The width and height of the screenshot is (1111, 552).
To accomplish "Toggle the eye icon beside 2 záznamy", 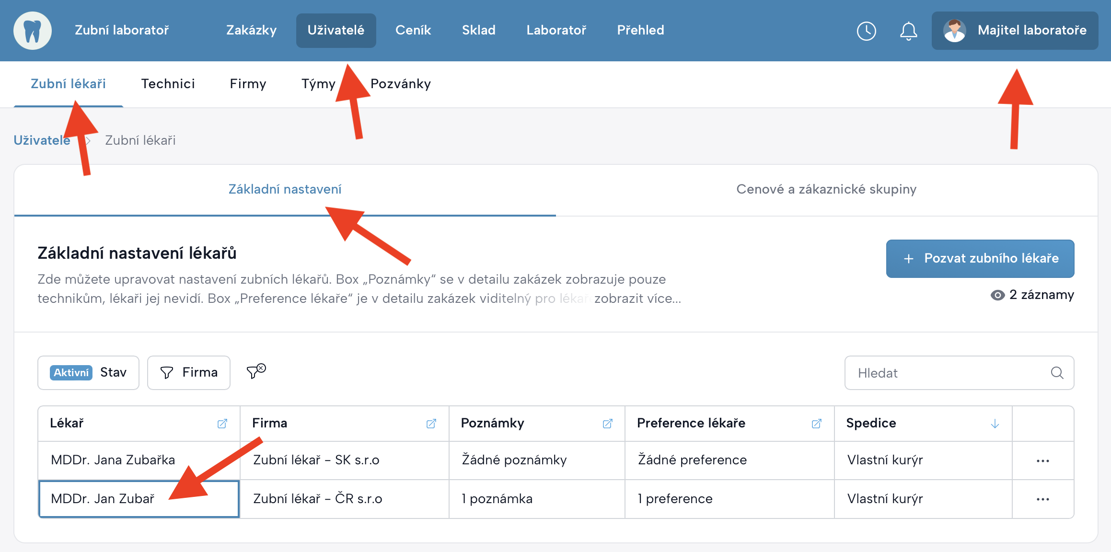I will pyautogui.click(x=997, y=295).
